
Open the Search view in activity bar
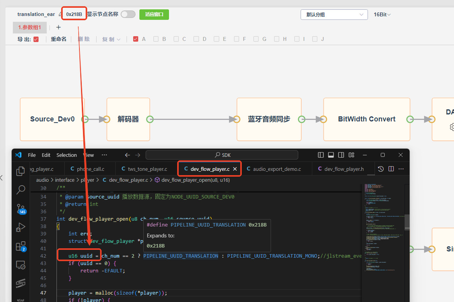(21, 190)
